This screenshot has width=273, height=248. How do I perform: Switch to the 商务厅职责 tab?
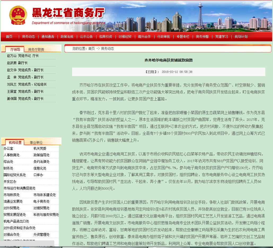(x=36, y=50)
